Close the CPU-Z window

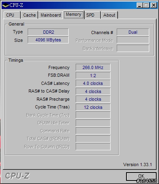click(154, 5)
